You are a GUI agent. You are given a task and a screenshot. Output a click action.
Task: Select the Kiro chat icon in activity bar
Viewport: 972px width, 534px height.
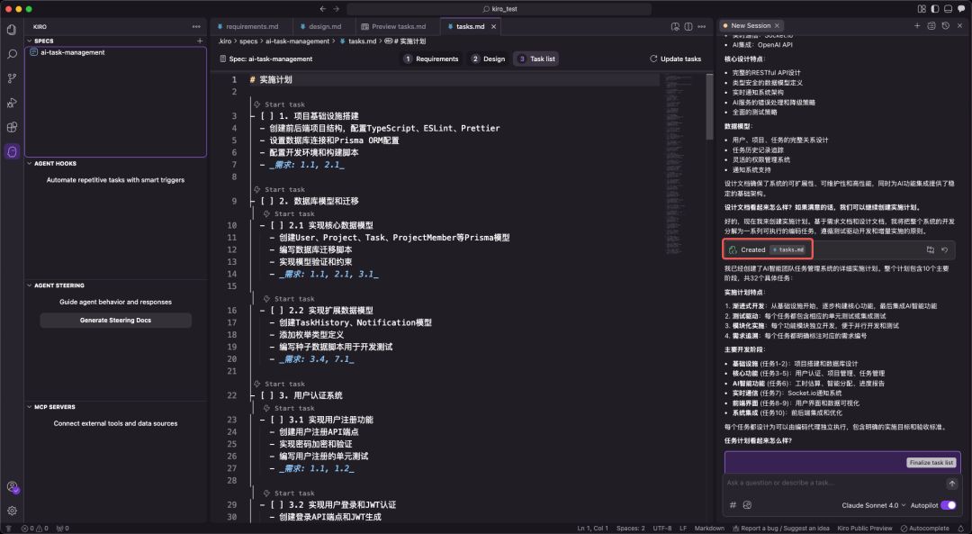coord(11,151)
